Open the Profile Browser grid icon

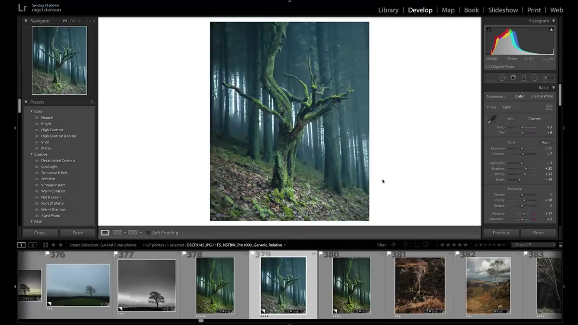coord(549,107)
